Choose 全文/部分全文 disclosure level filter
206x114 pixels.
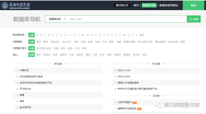pyautogui.click(x=44, y=48)
